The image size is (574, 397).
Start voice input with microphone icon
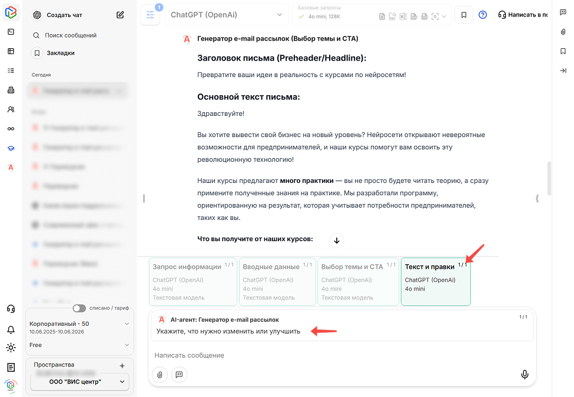pyautogui.click(x=524, y=374)
